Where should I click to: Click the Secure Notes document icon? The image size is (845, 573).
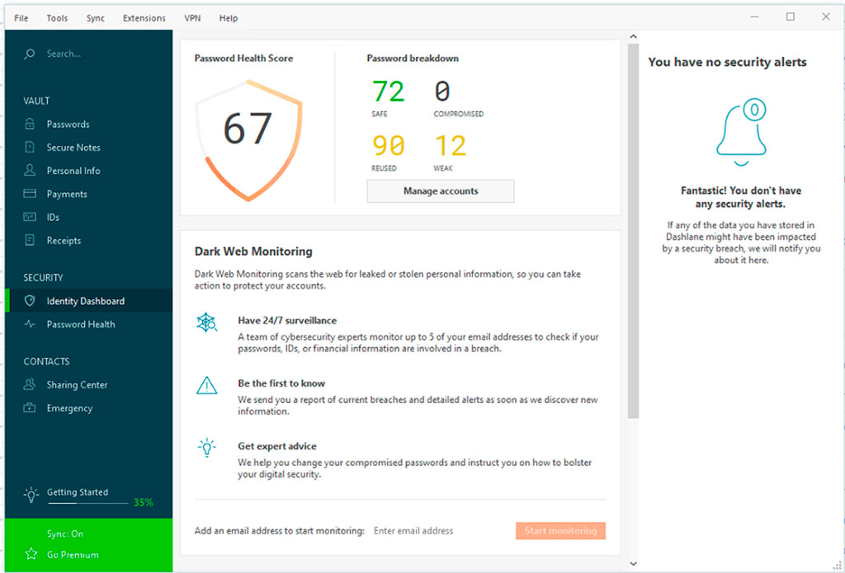coord(30,147)
